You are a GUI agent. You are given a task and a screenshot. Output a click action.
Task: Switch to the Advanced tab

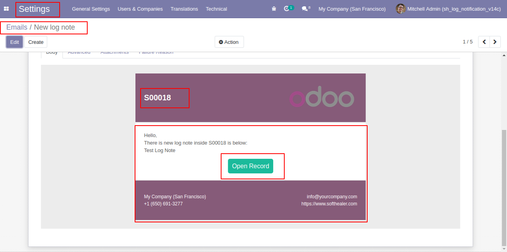click(x=79, y=53)
